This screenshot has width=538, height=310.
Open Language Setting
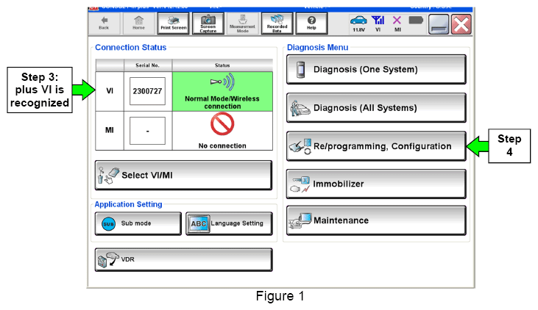pos(229,223)
